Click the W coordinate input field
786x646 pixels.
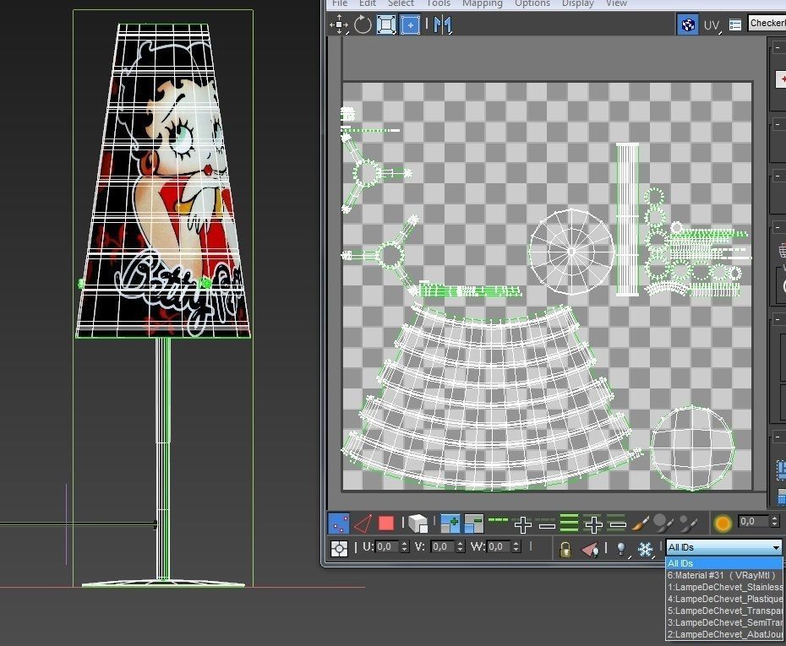(499, 547)
